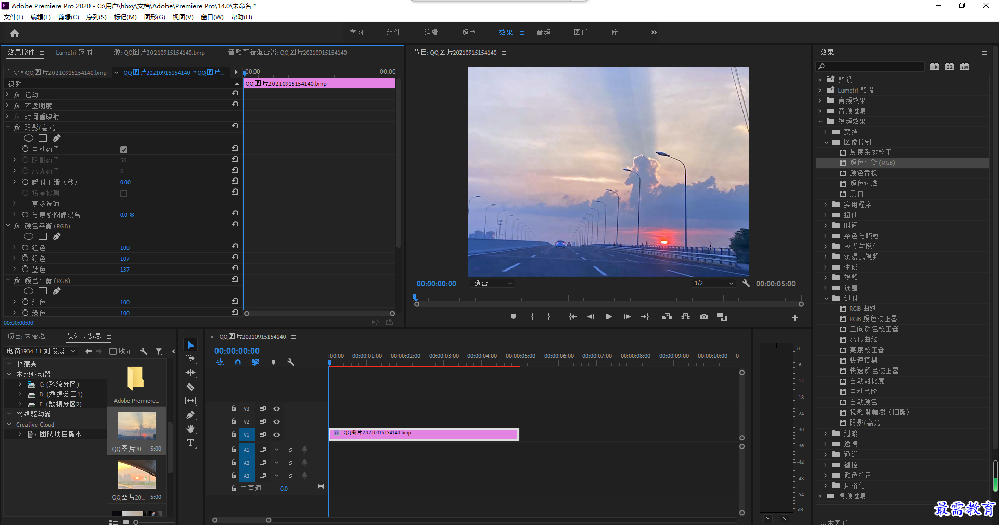The height and width of the screenshot is (525, 999).
Task: Show more workspaces double chevron
Action: [x=654, y=32]
